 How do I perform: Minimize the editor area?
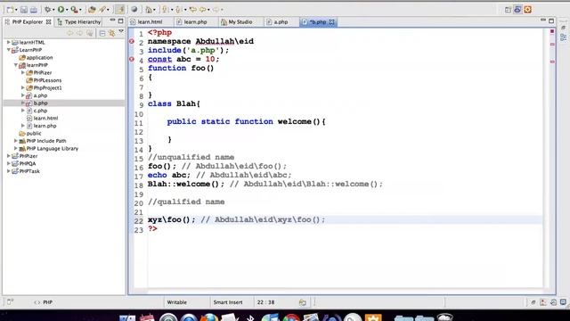click(x=543, y=21)
